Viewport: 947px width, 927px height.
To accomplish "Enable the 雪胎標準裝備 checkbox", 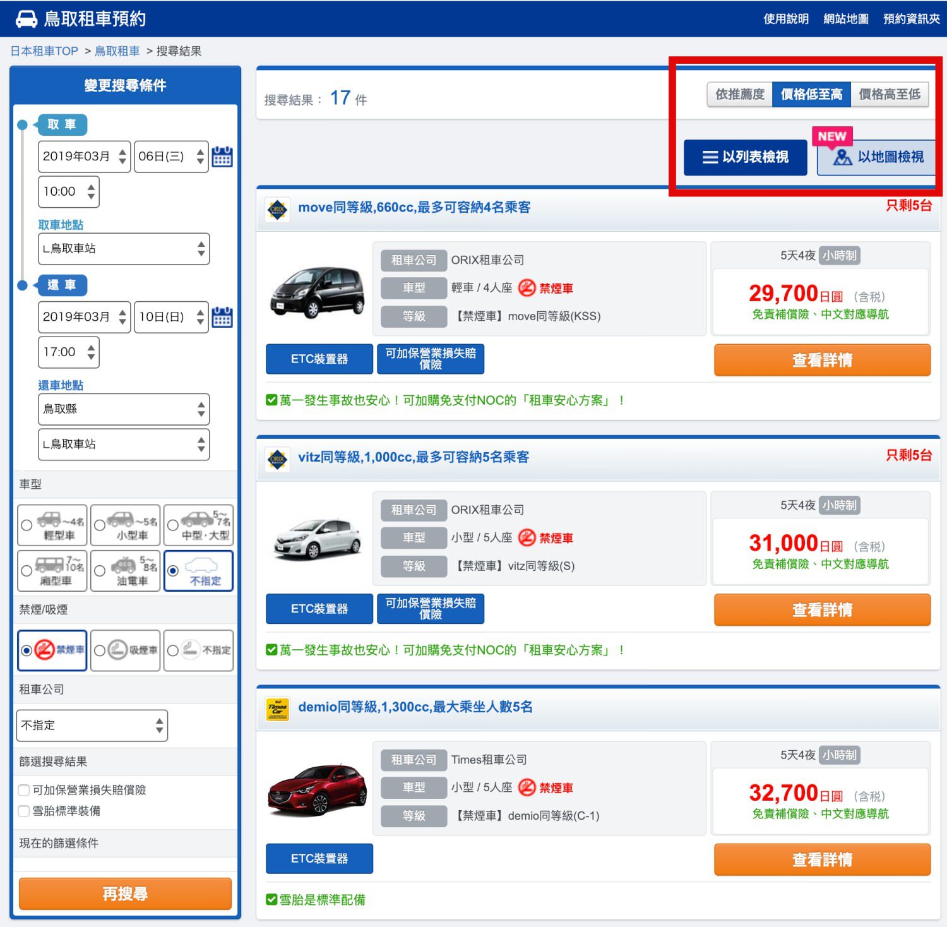I will [x=24, y=811].
